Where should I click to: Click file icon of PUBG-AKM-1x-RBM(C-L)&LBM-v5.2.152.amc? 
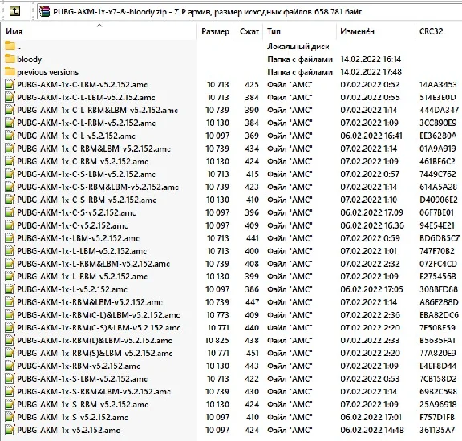10,315
